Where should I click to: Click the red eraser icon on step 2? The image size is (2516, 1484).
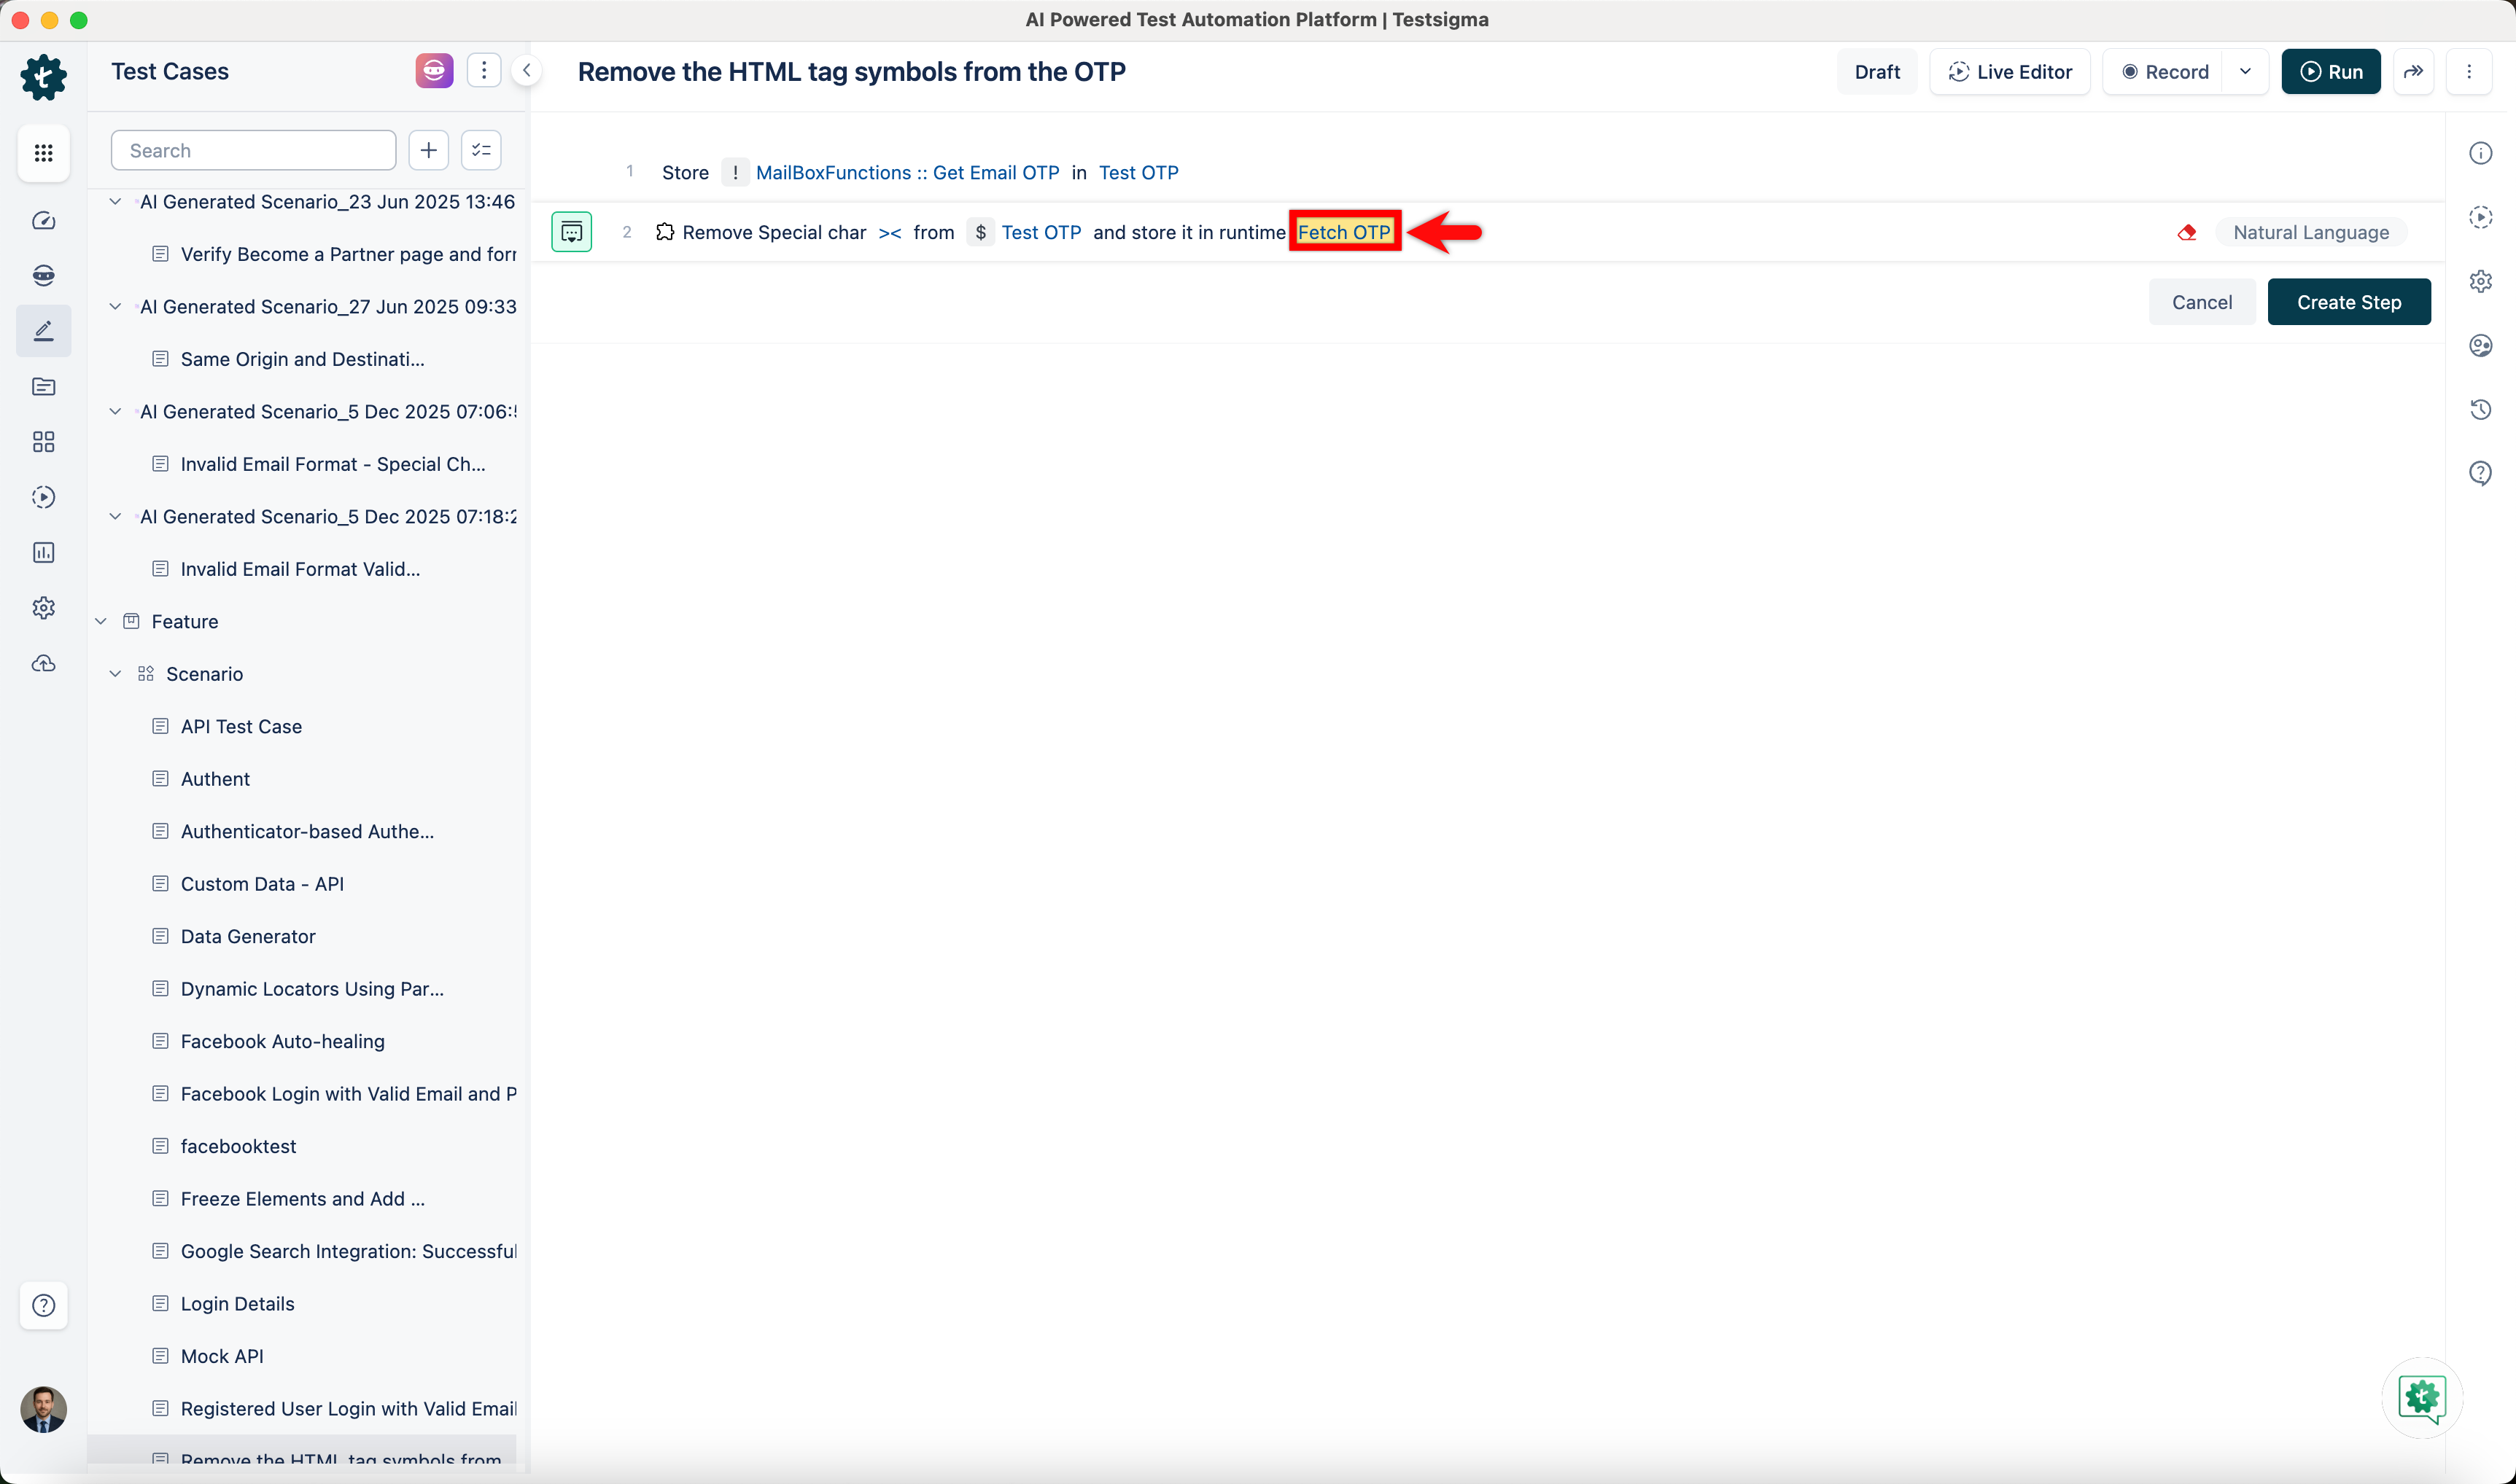(2187, 232)
